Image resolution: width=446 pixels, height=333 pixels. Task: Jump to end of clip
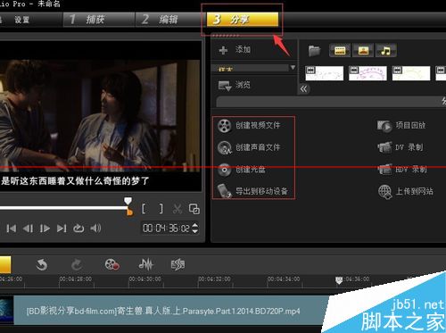62,229
